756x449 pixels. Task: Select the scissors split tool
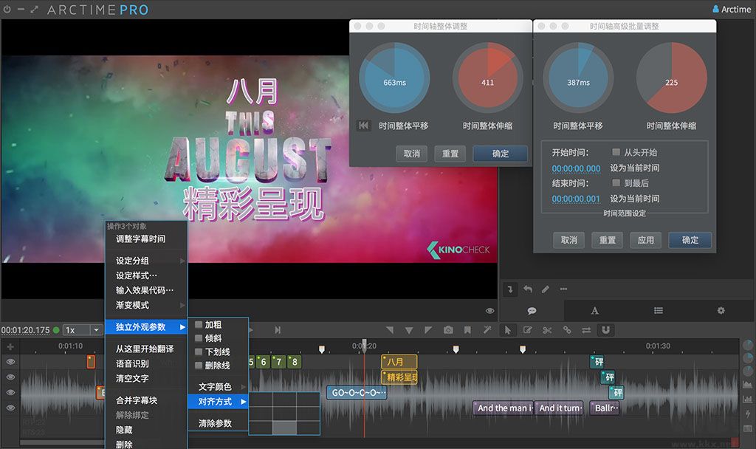tap(547, 331)
